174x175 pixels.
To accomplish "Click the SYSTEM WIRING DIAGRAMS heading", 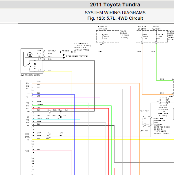I will pos(115,13).
